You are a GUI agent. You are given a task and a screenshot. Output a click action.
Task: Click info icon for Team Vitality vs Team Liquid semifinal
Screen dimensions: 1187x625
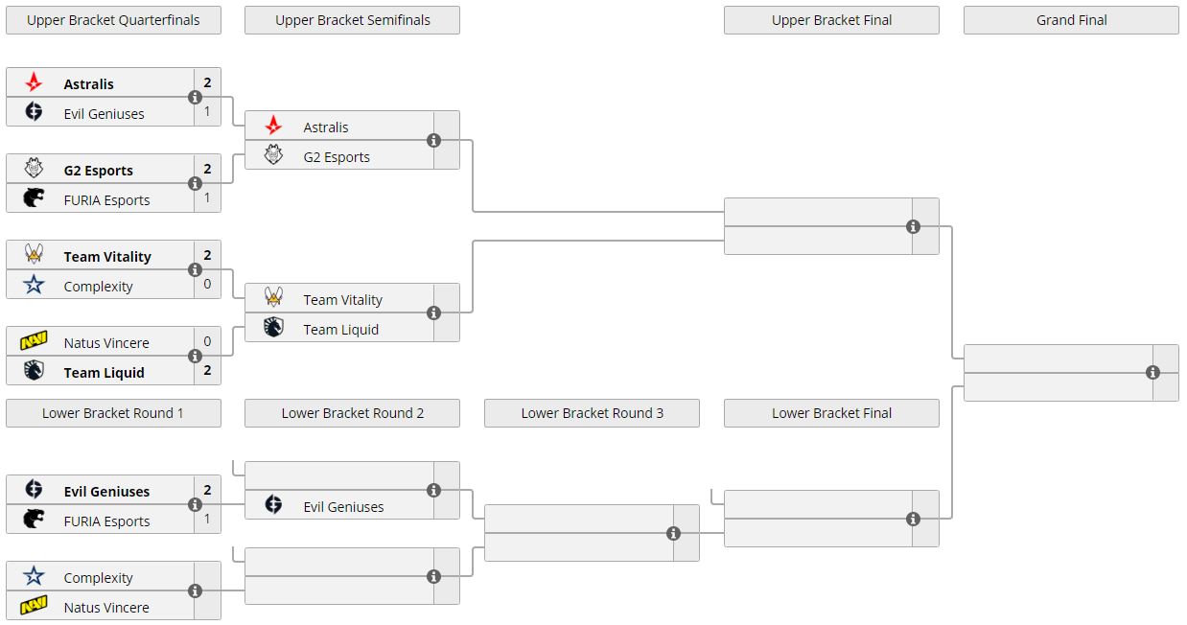click(433, 313)
